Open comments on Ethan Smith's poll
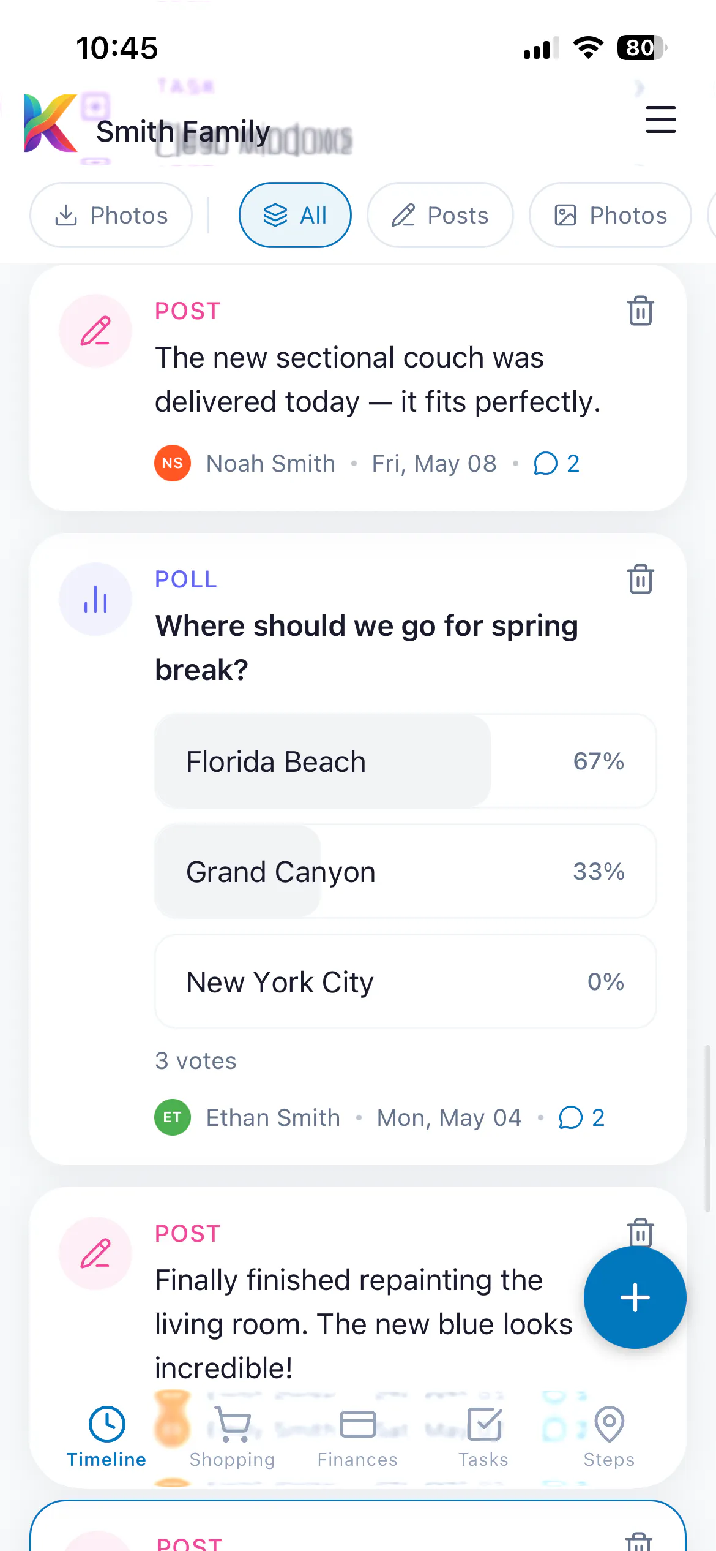716x1551 pixels. pyautogui.click(x=581, y=1118)
